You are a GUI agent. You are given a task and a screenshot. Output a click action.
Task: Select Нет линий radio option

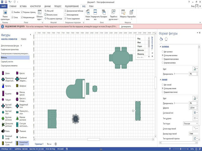coord(163,85)
